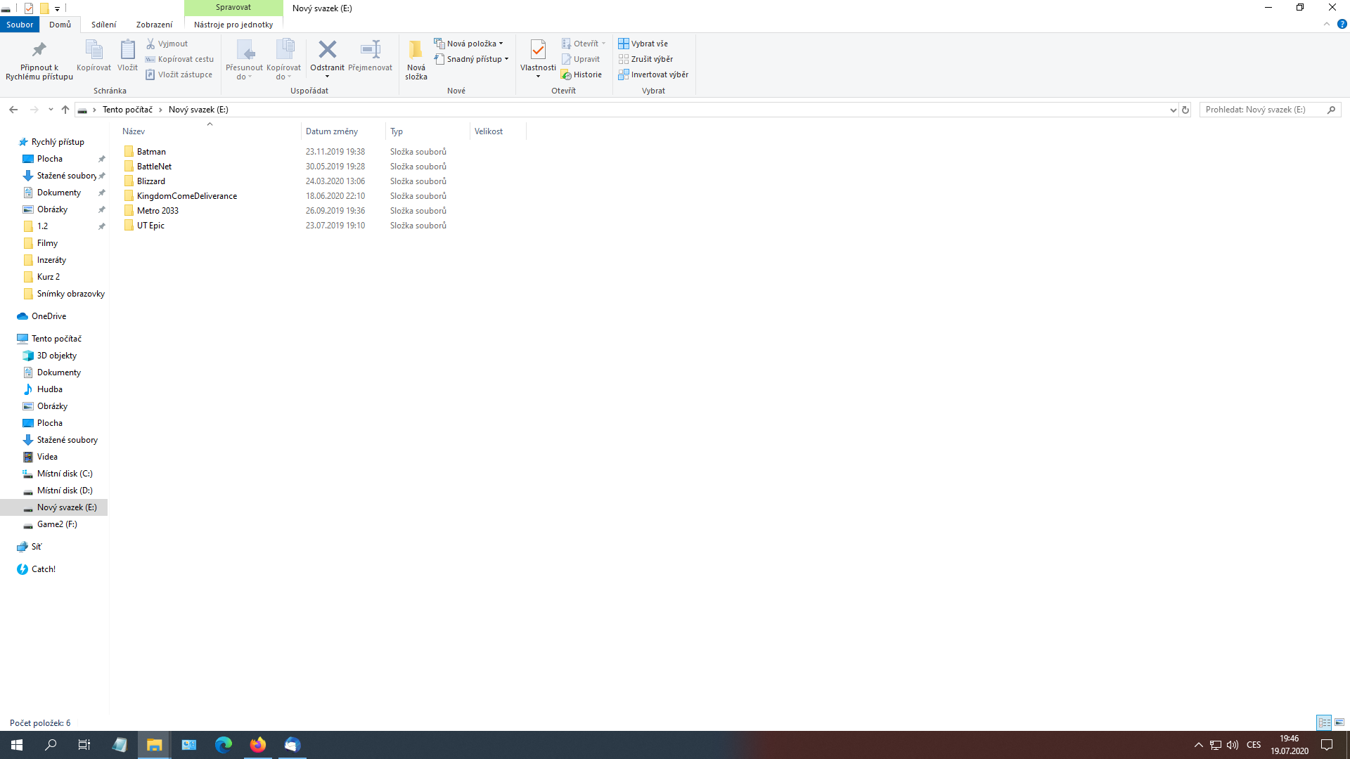Click Připnout k Rychlému přístupu pin icon

pos(39,50)
